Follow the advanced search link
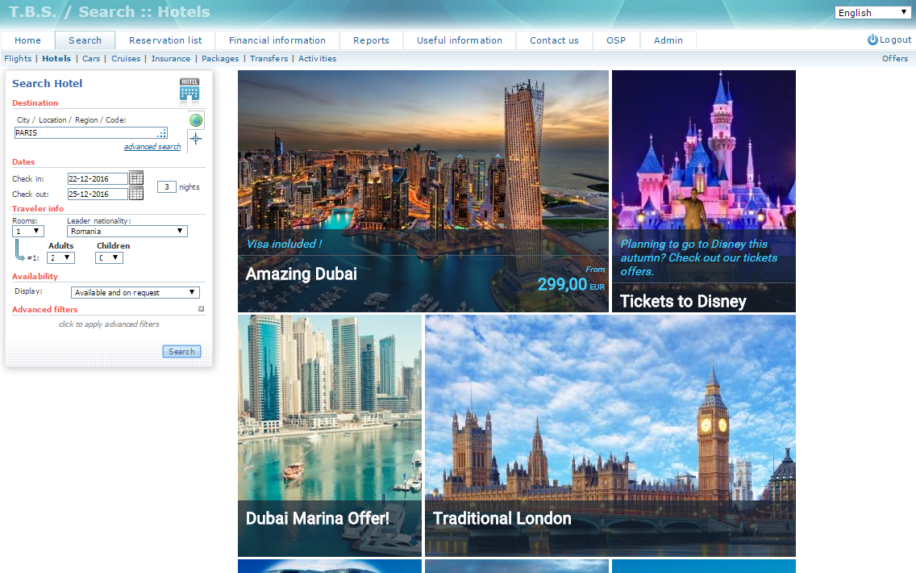 (152, 147)
